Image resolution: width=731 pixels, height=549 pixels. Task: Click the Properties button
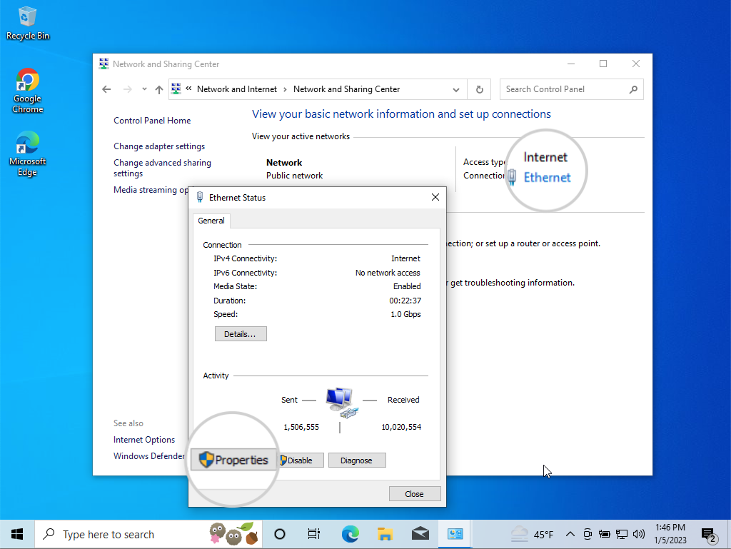pyautogui.click(x=233, y=460)
